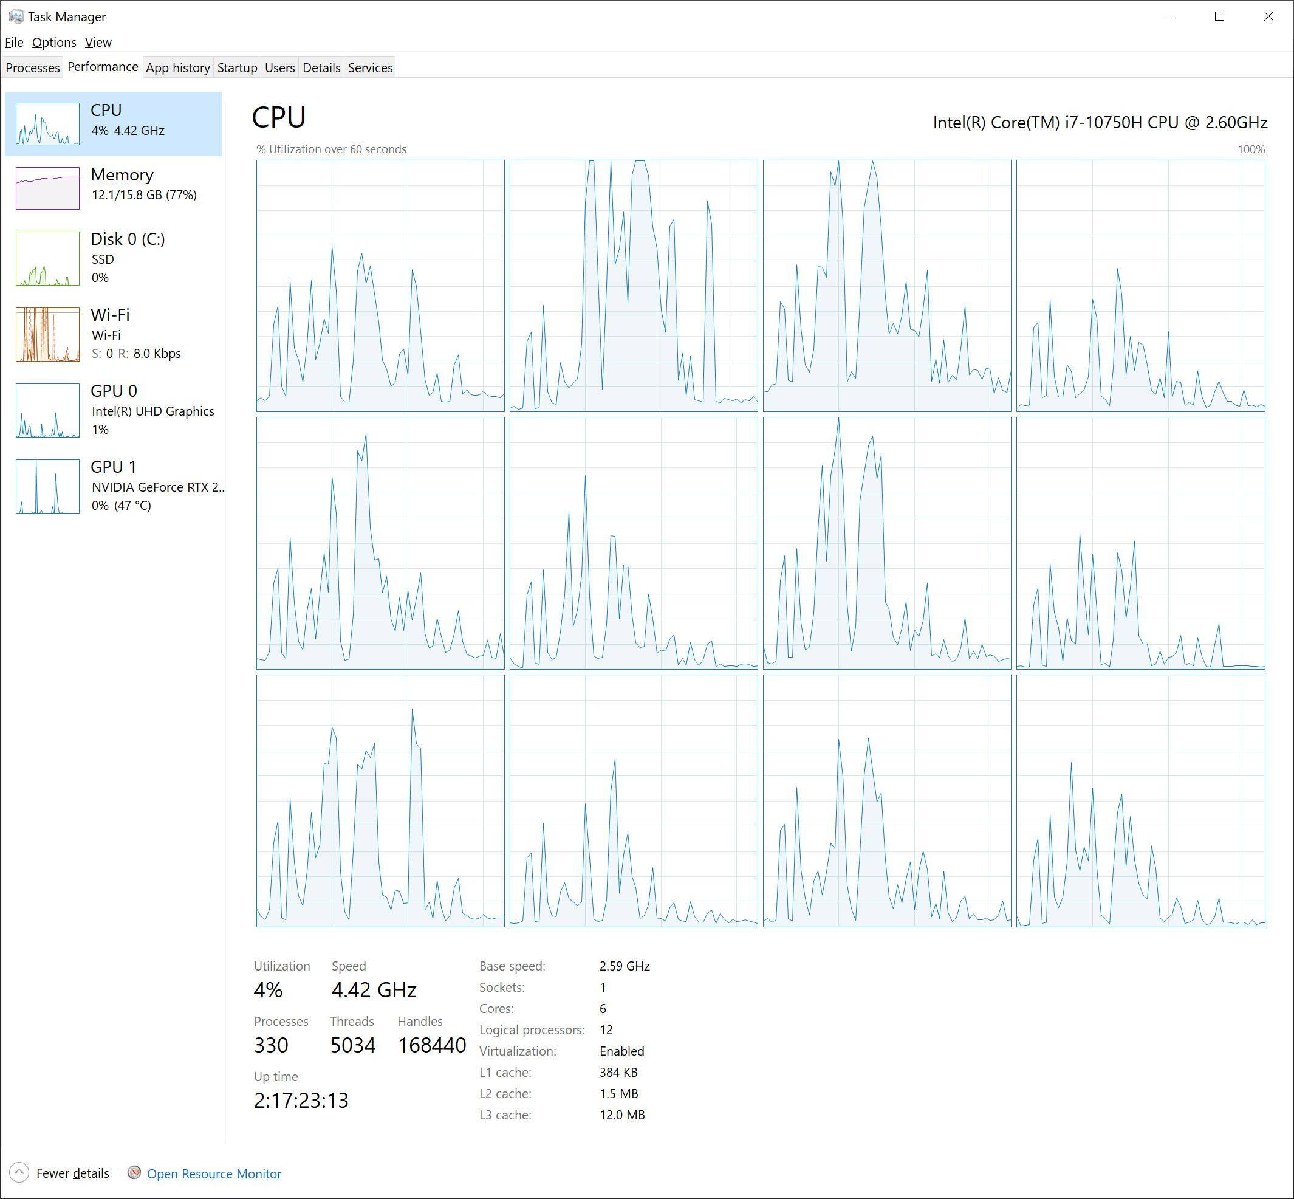This screenshot has height=1199, width=1294.
Task: Open Disk 0 (C:) performance entry
Action: click(127, 239)
